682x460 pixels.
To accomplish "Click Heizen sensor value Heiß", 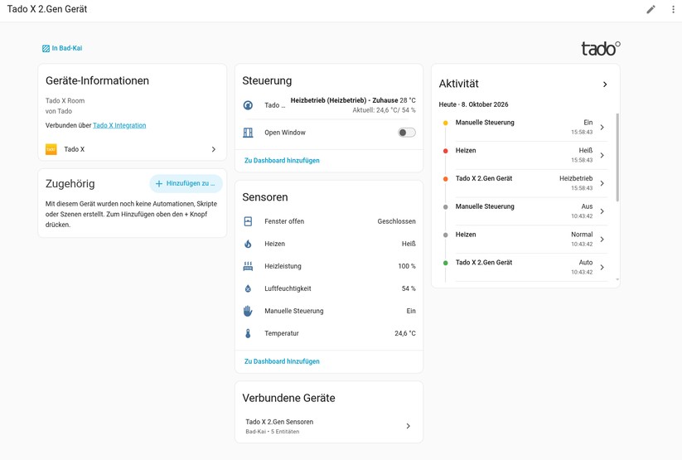I will click(x=409, y=244).
